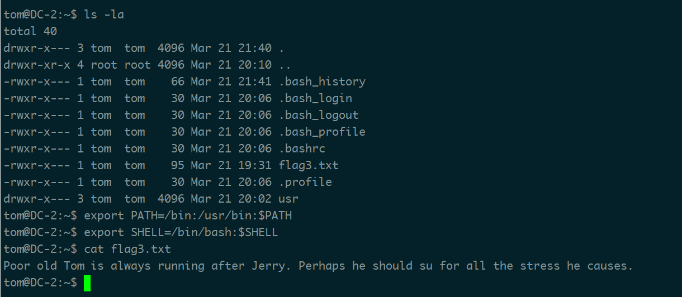Screen dimensions: 682x297
Task: Click the .bashrc file name
Action: [302, 148]
